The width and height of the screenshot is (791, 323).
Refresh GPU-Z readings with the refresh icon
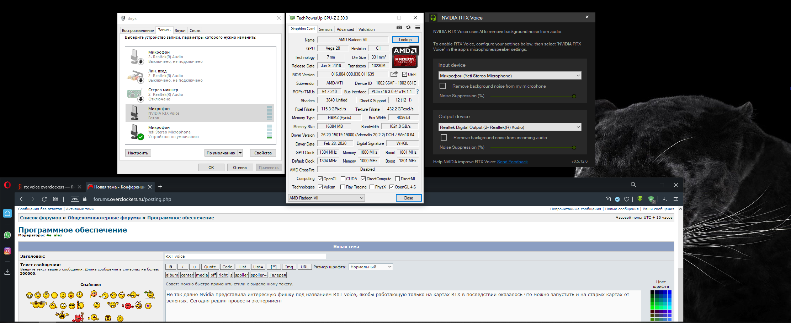409,27
